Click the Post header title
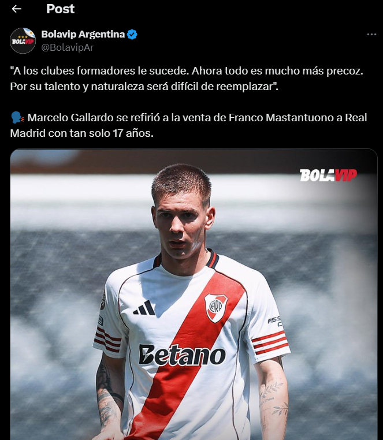Image resolution: width=383 pixels, height=440 pixels. [x=61, y=9]
